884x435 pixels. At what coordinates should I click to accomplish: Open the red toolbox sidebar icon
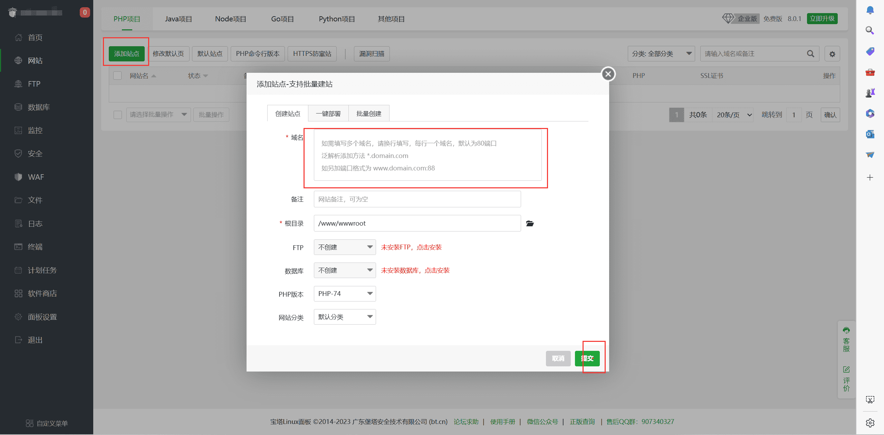pyautogui.click(x=870, y=72)
